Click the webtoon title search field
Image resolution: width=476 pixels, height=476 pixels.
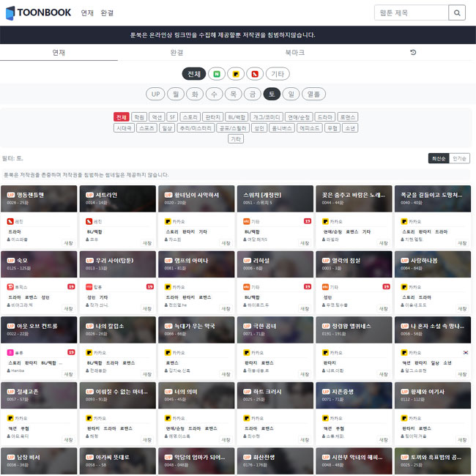click(412, 12)
